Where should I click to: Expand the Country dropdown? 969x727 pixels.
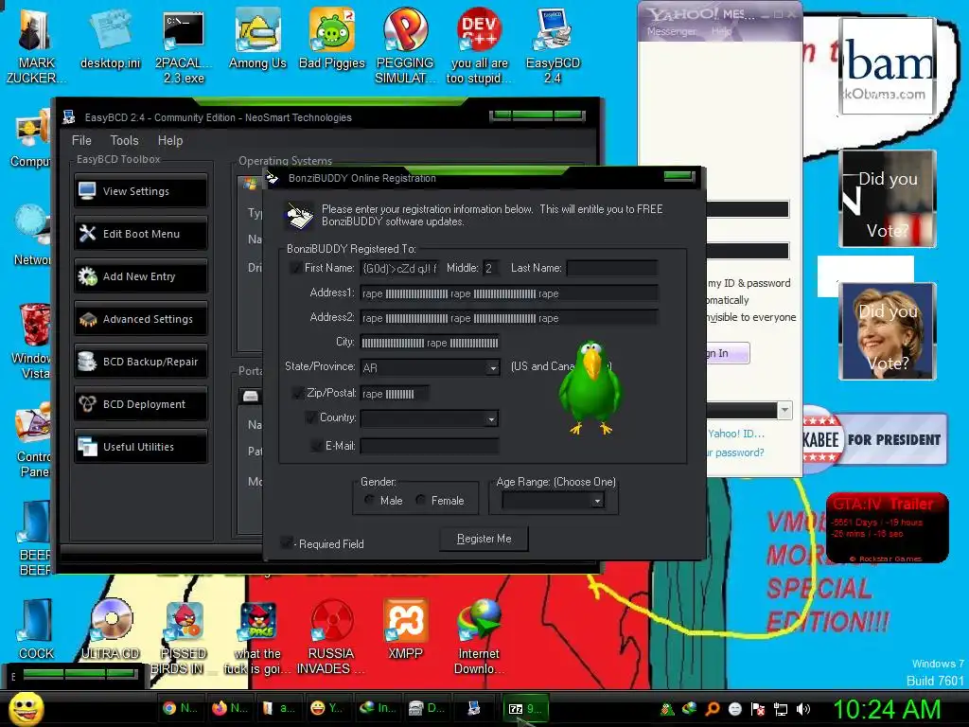click(491, 419)
